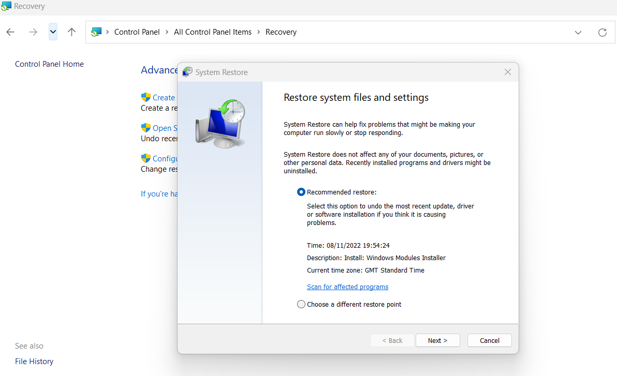The image size is (617, 376).
Task: Open Scan for affected programs link
Action: tap(347, 287)
